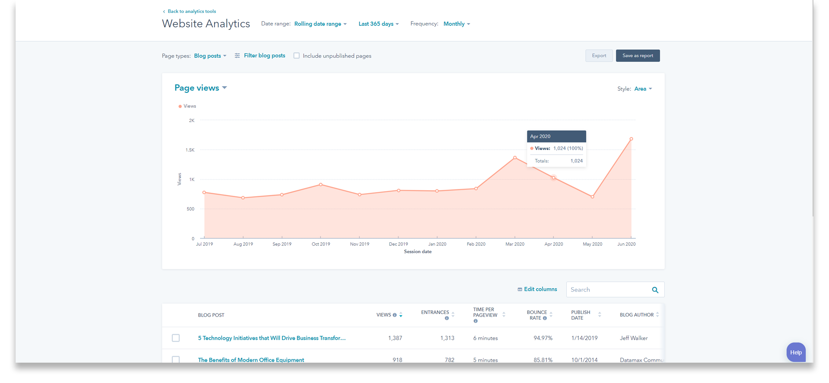Screen dimensions: 829x383
Task: Click the Export button
Action: [x=599, y=56]
